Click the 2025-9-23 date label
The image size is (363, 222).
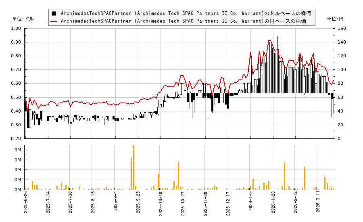pos(138,202)
